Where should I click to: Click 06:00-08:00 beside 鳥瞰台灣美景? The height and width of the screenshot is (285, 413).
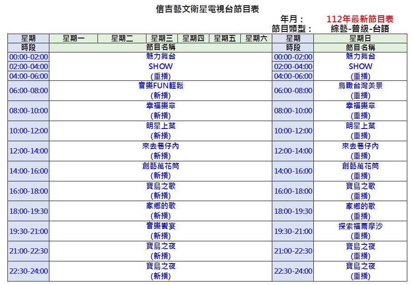pyautogui.click(x=293, y=90)
